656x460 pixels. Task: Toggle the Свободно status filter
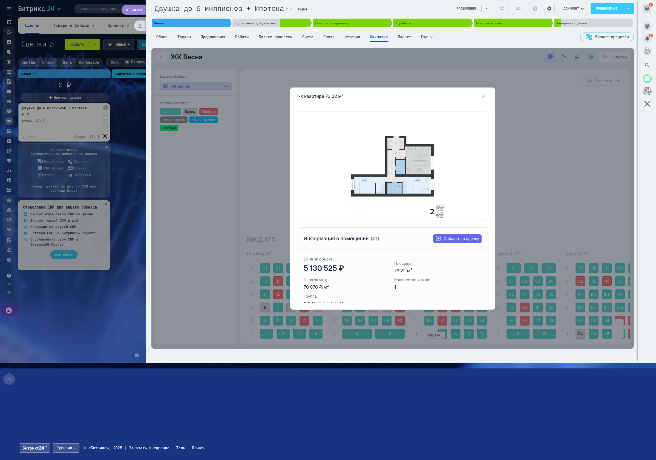click(170, 112)
